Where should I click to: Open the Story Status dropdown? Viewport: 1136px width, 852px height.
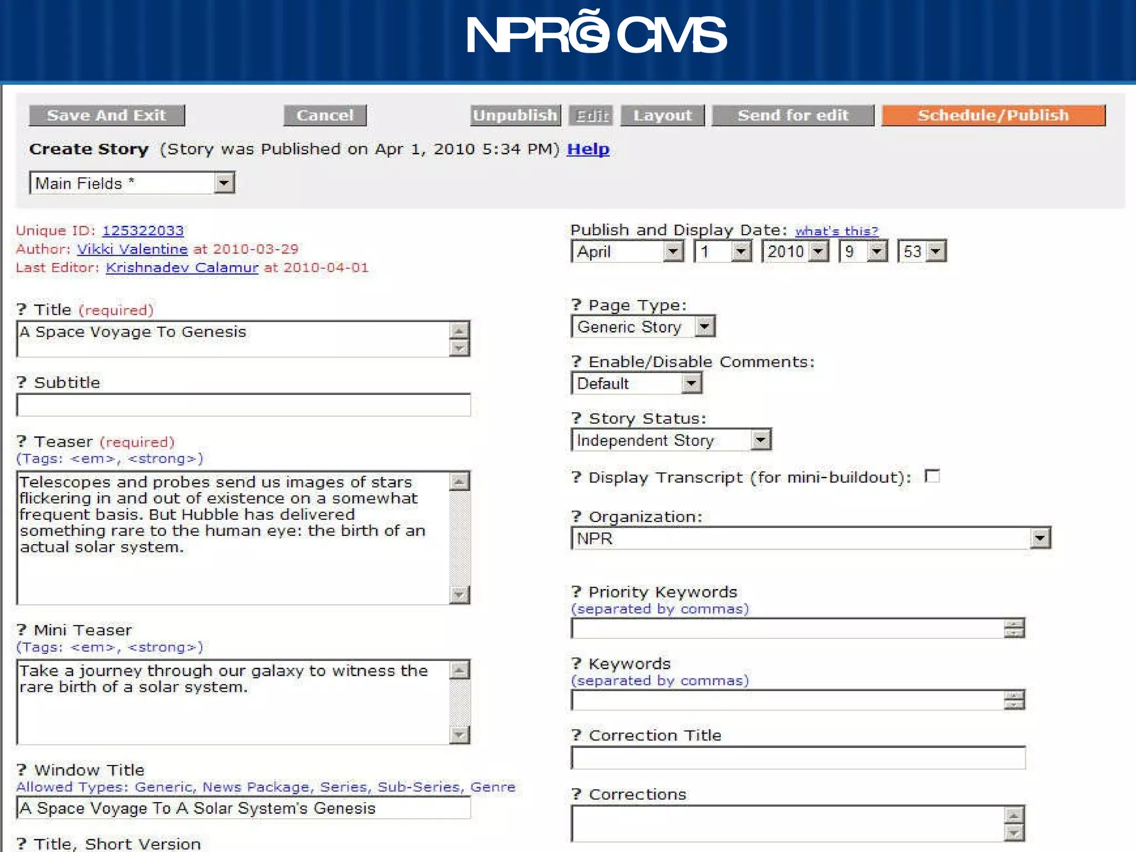click(760, 440)
